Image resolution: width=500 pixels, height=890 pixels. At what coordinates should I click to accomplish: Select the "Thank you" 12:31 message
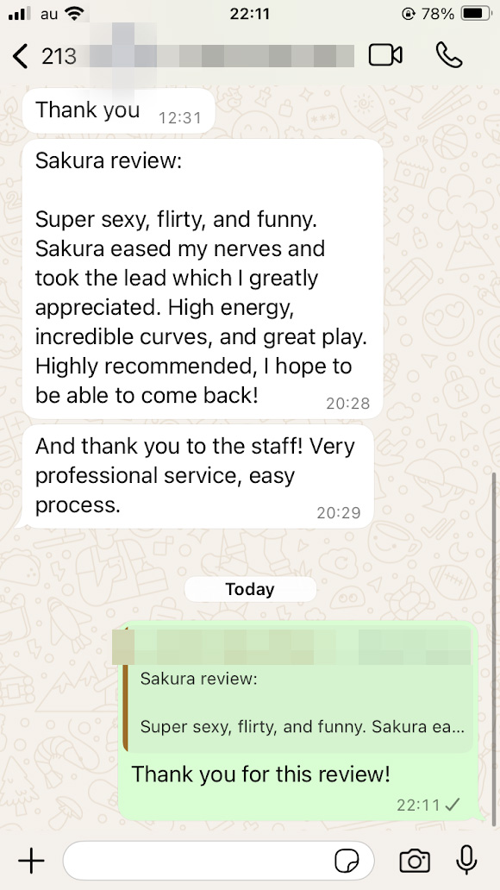coord(119,110)
